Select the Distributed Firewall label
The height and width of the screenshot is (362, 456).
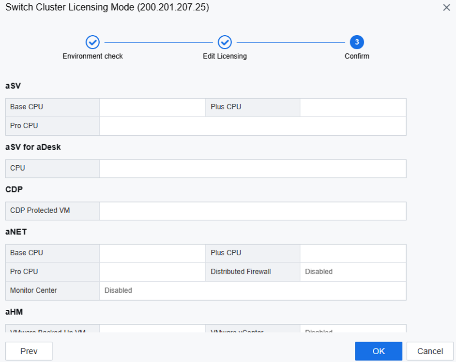pos(253,272)
